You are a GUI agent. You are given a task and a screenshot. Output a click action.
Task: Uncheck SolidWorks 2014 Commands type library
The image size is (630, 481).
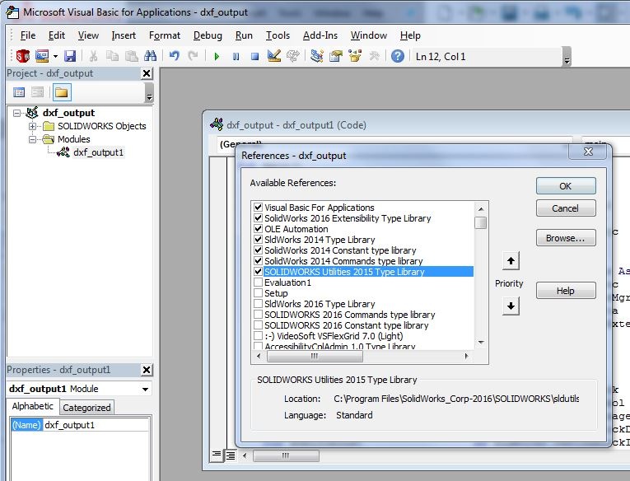[259, 261]
